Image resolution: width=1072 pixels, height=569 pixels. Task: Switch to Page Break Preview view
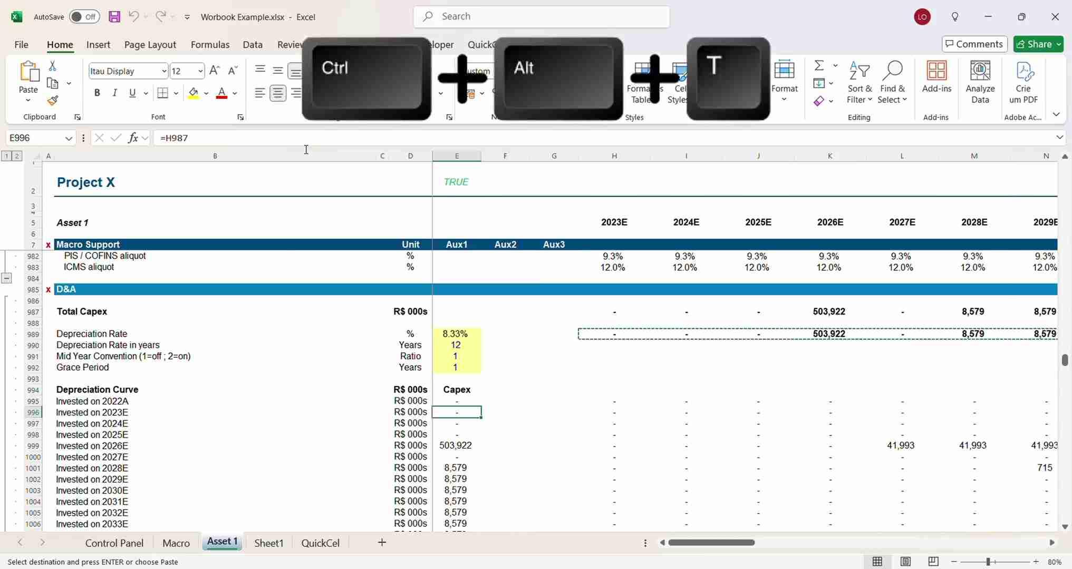933,562
